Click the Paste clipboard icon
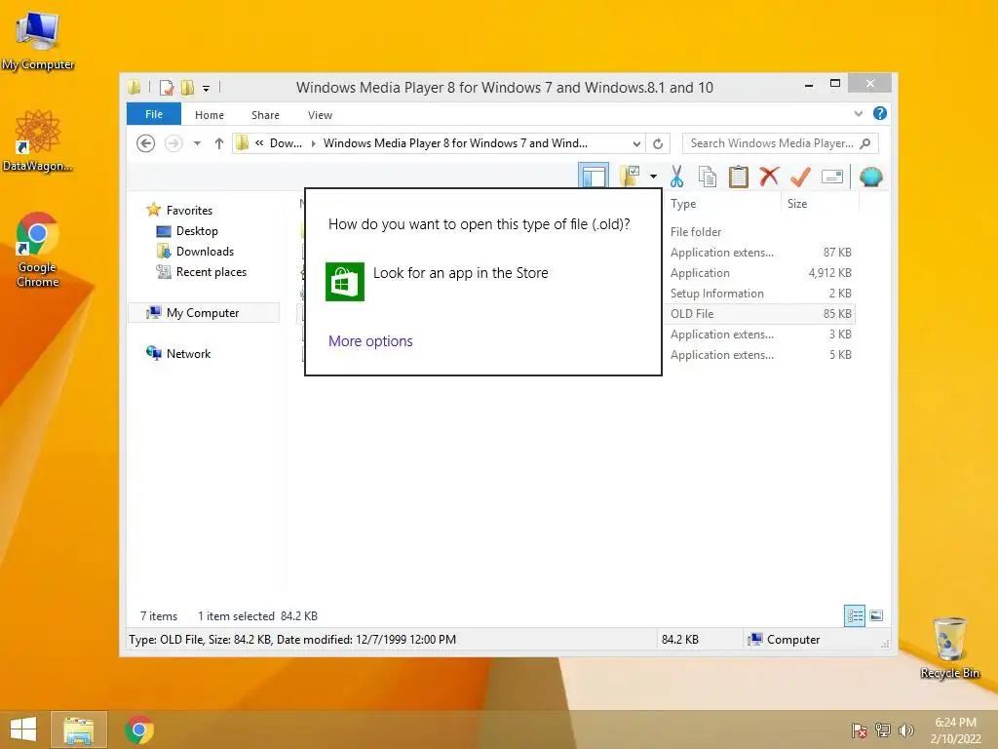This screenshot has width=998, height=749. (739, 177)
